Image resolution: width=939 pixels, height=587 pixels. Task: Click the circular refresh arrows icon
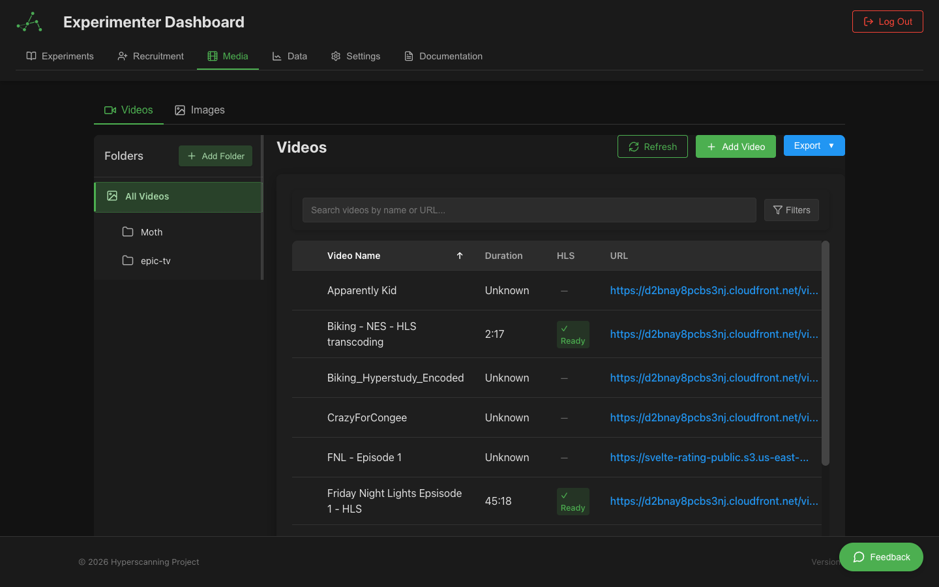click(x=633, y=146)
